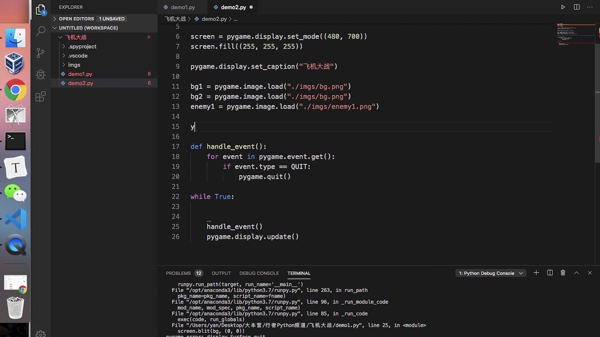Switch to the PROBLEMS tab

tap(178, 273)
